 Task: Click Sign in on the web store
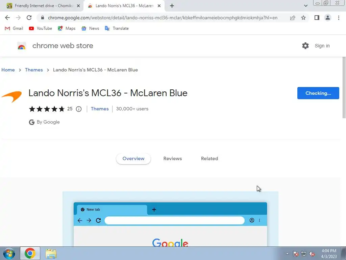tap(322, 46)
